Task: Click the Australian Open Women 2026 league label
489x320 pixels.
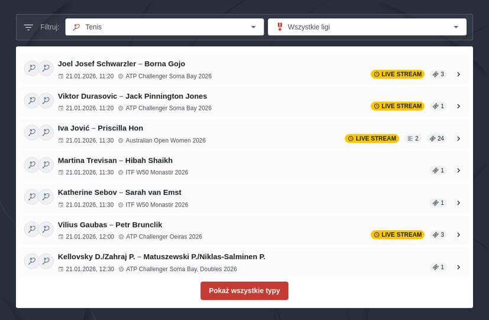Action: pos(166,141)
